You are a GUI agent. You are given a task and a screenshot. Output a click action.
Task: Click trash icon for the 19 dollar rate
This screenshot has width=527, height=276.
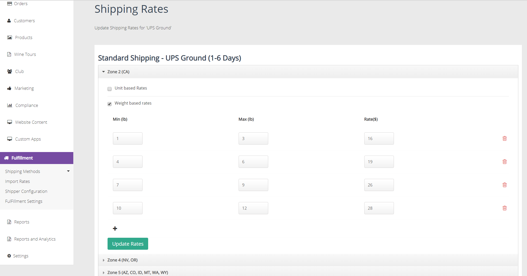pos(505,162)
